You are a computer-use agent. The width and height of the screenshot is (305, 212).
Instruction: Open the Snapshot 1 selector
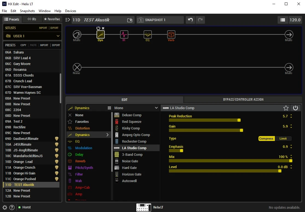click(160, 20)
